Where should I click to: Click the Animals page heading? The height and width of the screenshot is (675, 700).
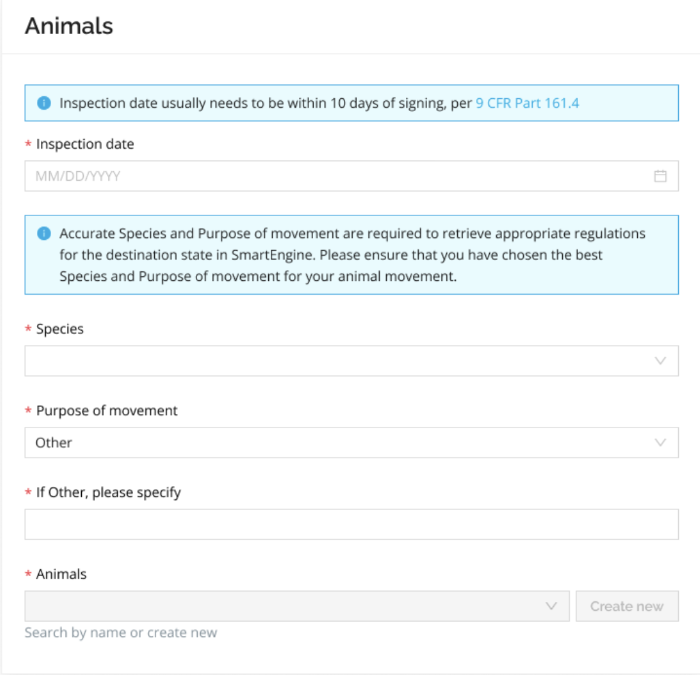69,26
